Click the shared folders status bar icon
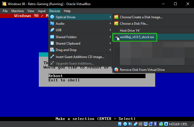The image size is (194, 127). point(140,124)
